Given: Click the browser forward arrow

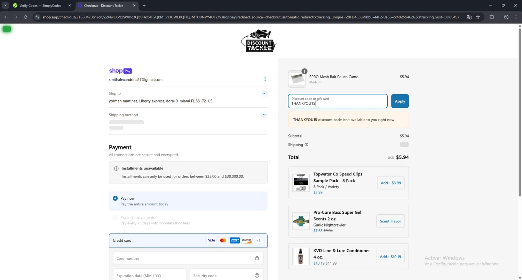Looking at the screenshot, I should click(x=16, y=17).
